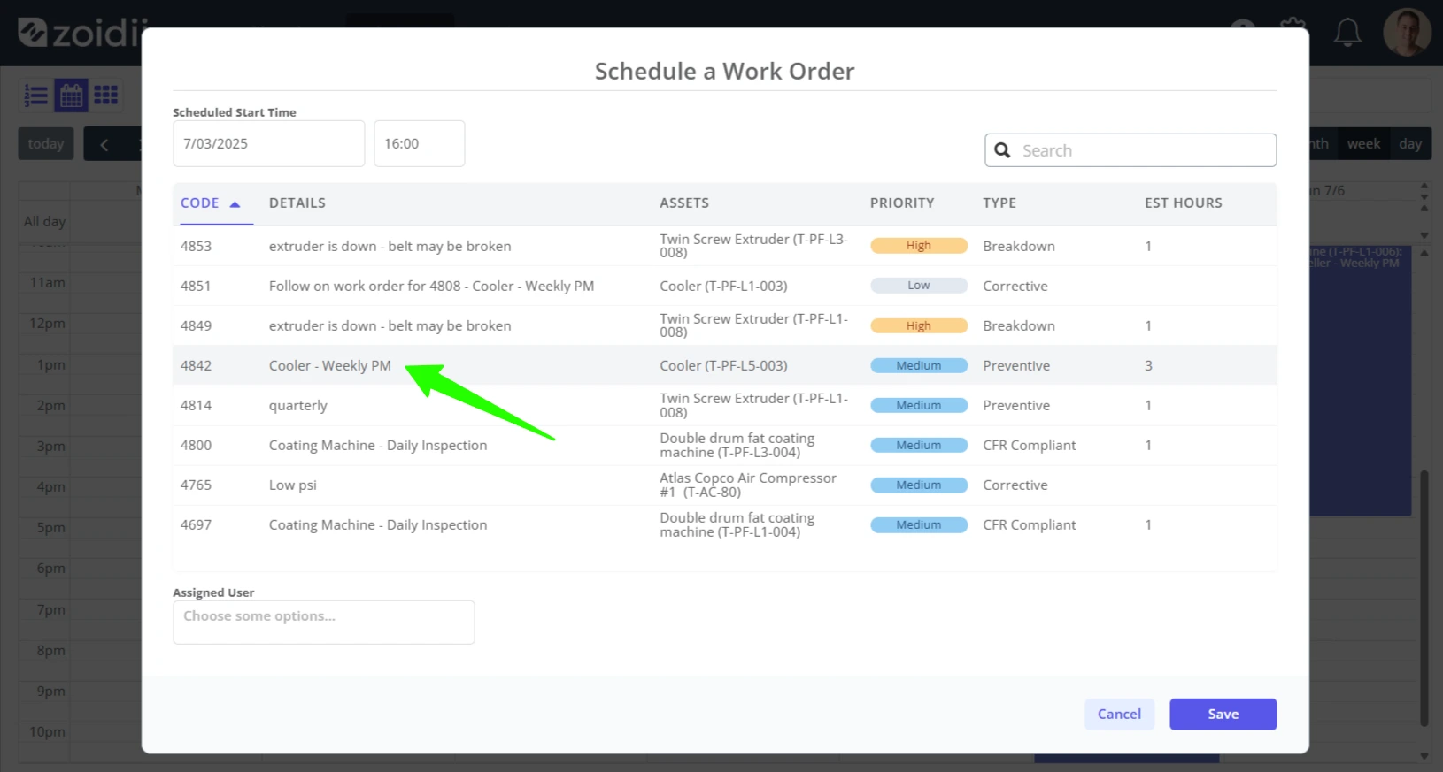Click the All day calendar row label
Viewport: 1443px width, 772px height.
pyautogui.click(x=44, y=221)
